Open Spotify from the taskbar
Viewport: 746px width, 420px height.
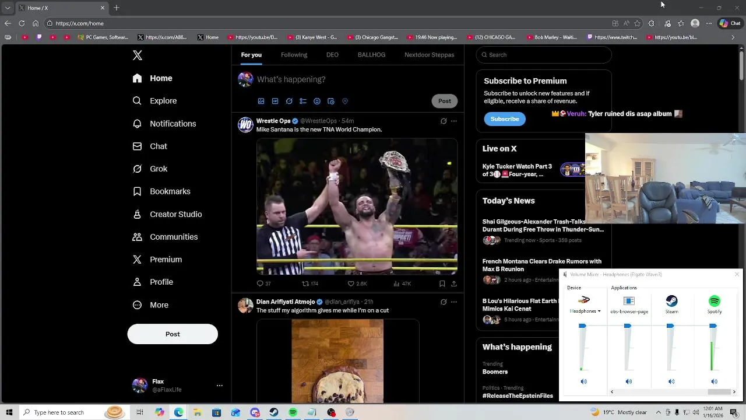tap(293, 412)
